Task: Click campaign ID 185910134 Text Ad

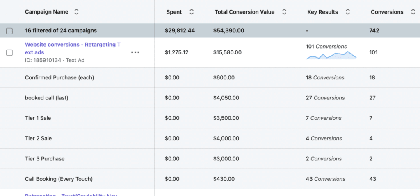Action: point(55,60)
